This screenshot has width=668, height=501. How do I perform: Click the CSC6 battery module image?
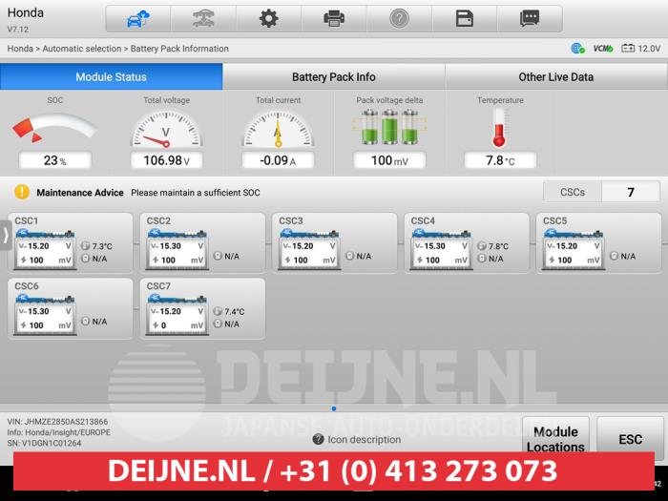click(45, 314)
